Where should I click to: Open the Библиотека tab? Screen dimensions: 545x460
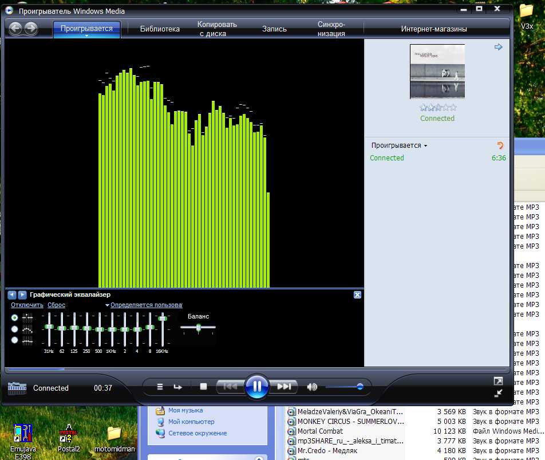[160, 29]
